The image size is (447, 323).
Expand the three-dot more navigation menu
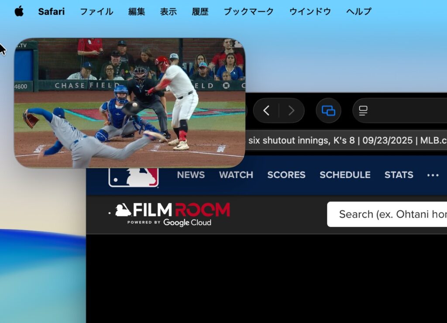point(433,175)
